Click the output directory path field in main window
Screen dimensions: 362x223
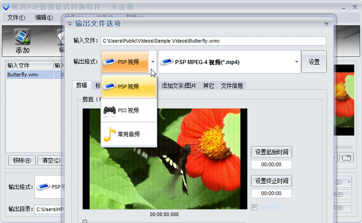coord(50,209)
